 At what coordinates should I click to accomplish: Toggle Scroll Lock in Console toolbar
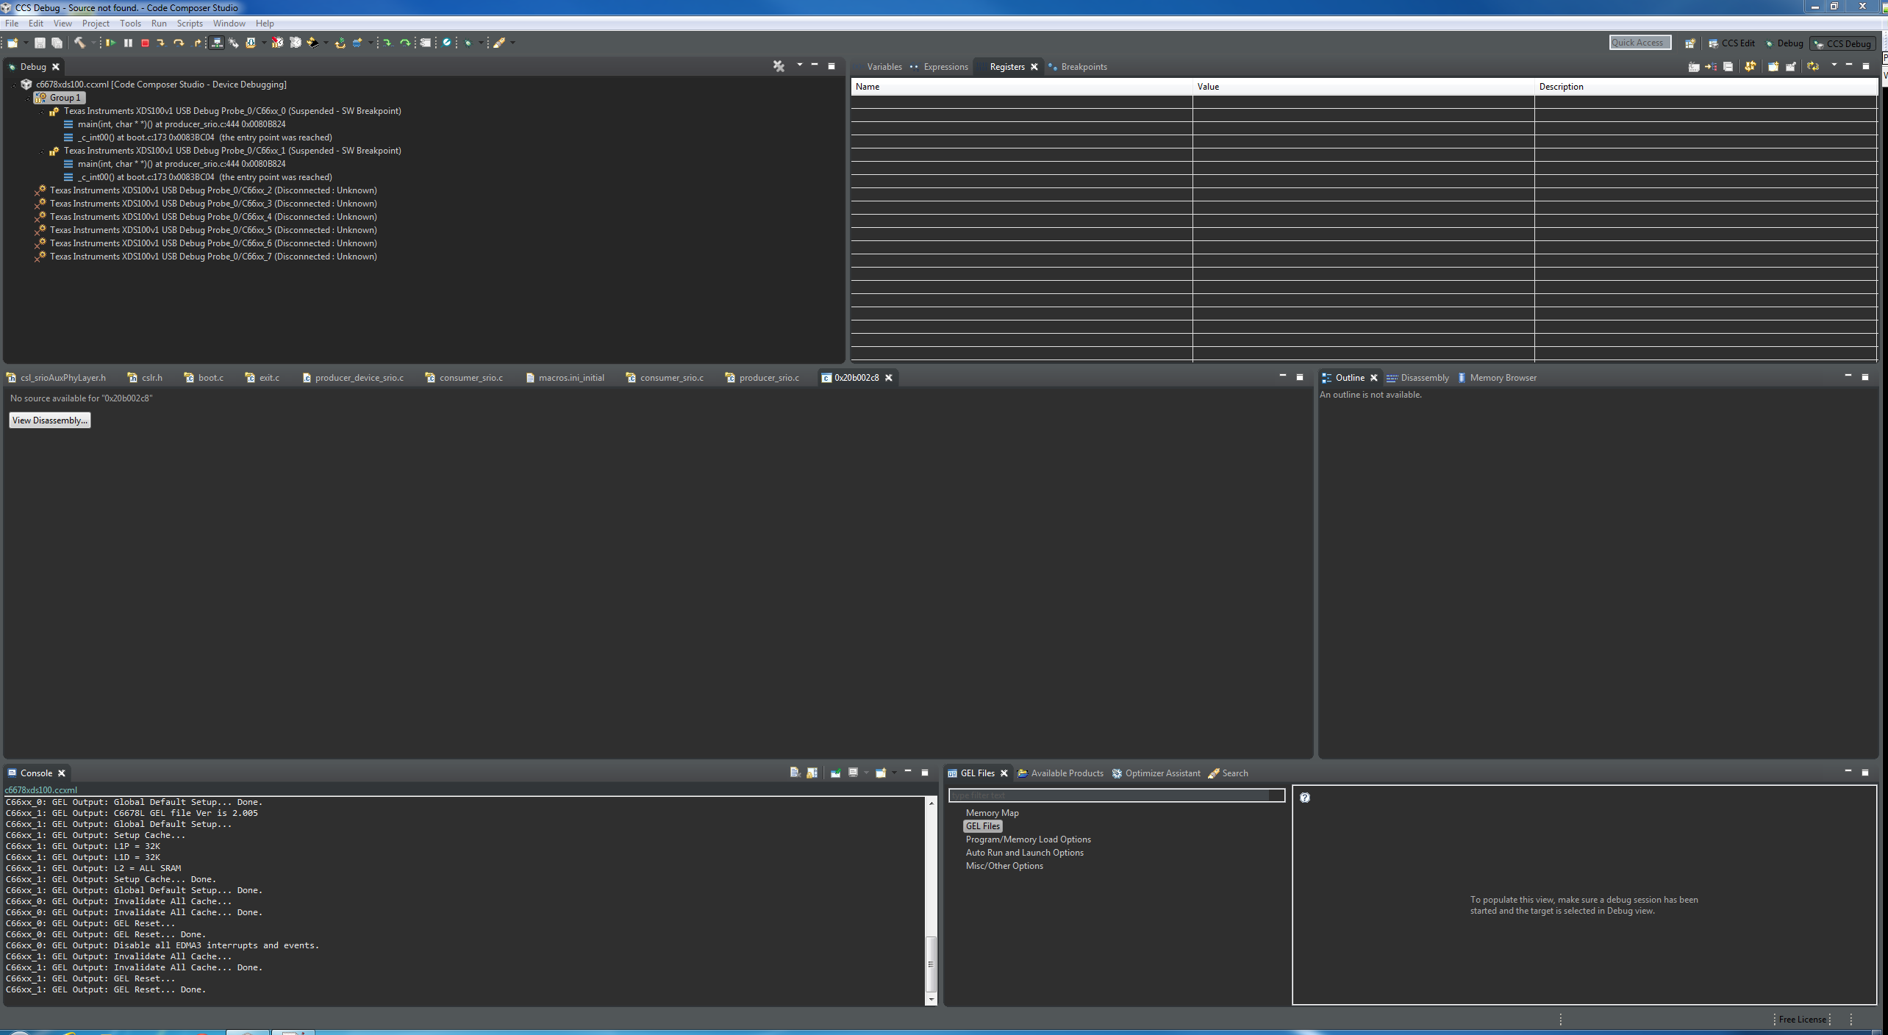click(812, 773)
